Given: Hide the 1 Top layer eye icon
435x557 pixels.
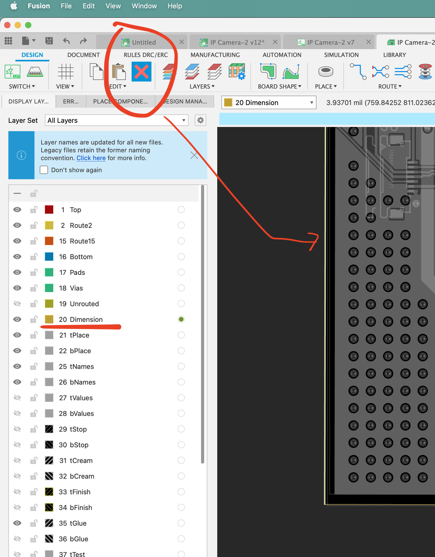Looking at the screenshot, I should [x=17, y=210].
